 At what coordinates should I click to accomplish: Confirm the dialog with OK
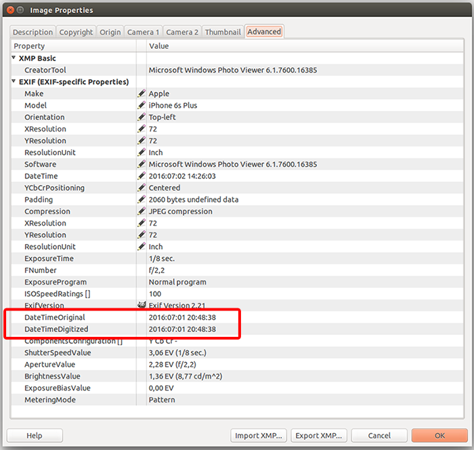point(439,435)
